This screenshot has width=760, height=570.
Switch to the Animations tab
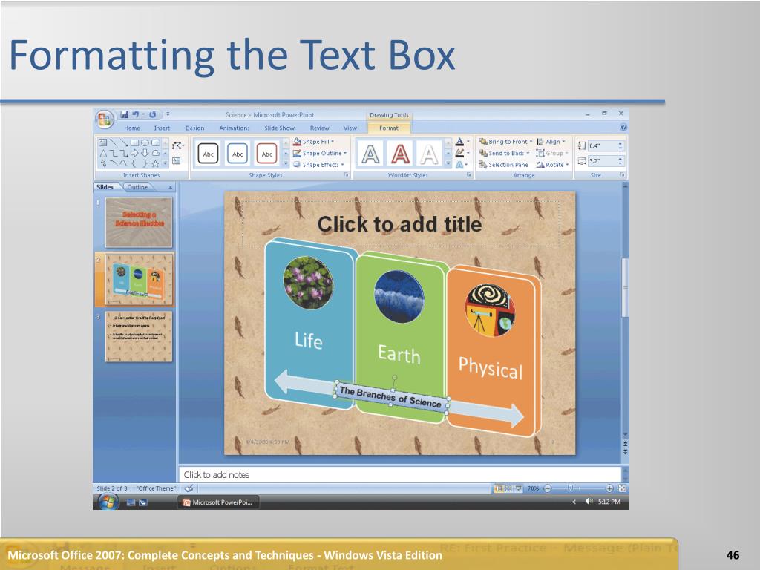pyautogui.click(x=234, y=128)
